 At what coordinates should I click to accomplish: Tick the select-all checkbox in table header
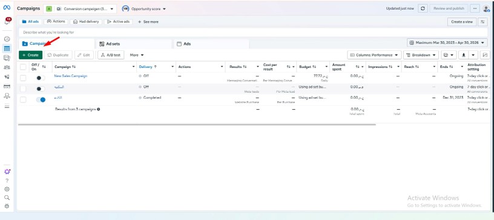(23, 67)
